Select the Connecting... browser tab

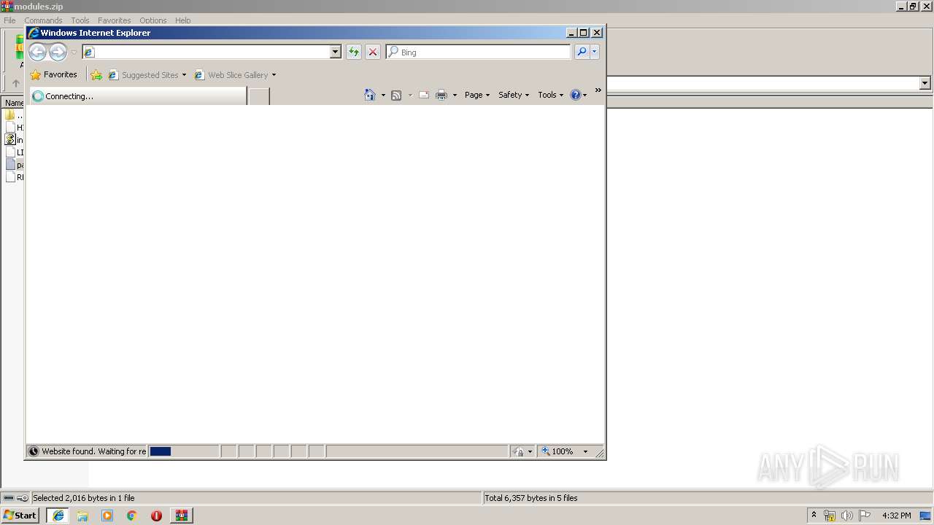[138, 96]
